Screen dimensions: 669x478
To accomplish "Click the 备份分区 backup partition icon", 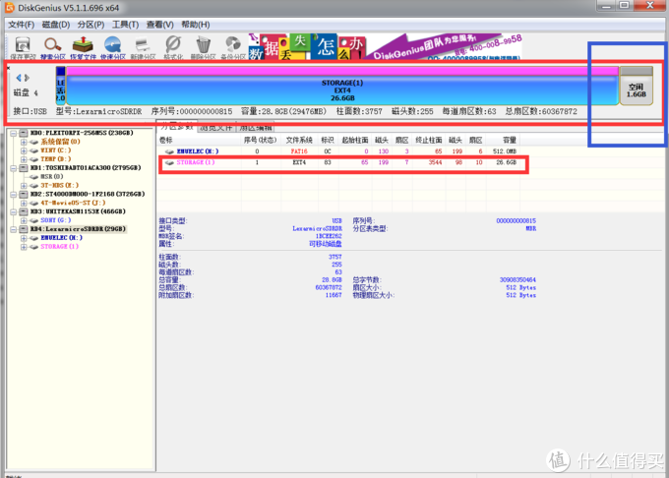I will point(233,48).
